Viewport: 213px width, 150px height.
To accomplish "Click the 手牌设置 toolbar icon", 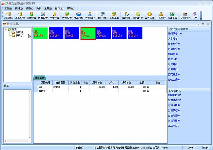I will pyautogui.click(x=54, y=16).
